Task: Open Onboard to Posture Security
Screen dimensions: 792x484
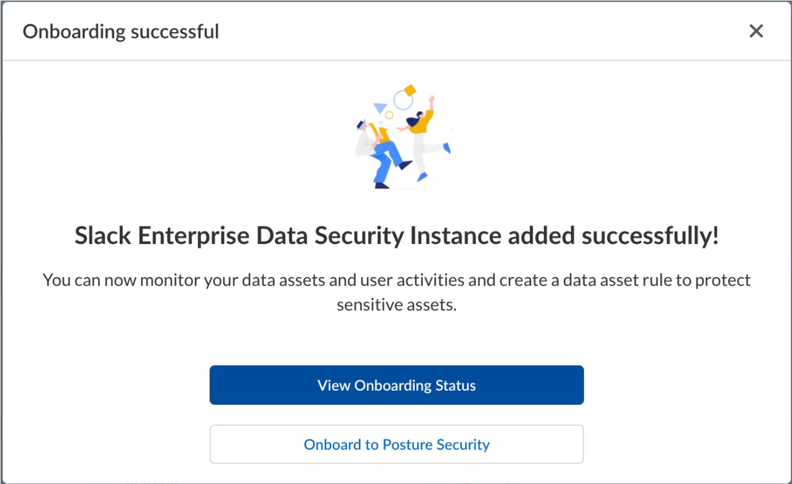Action: click(397, 444)
